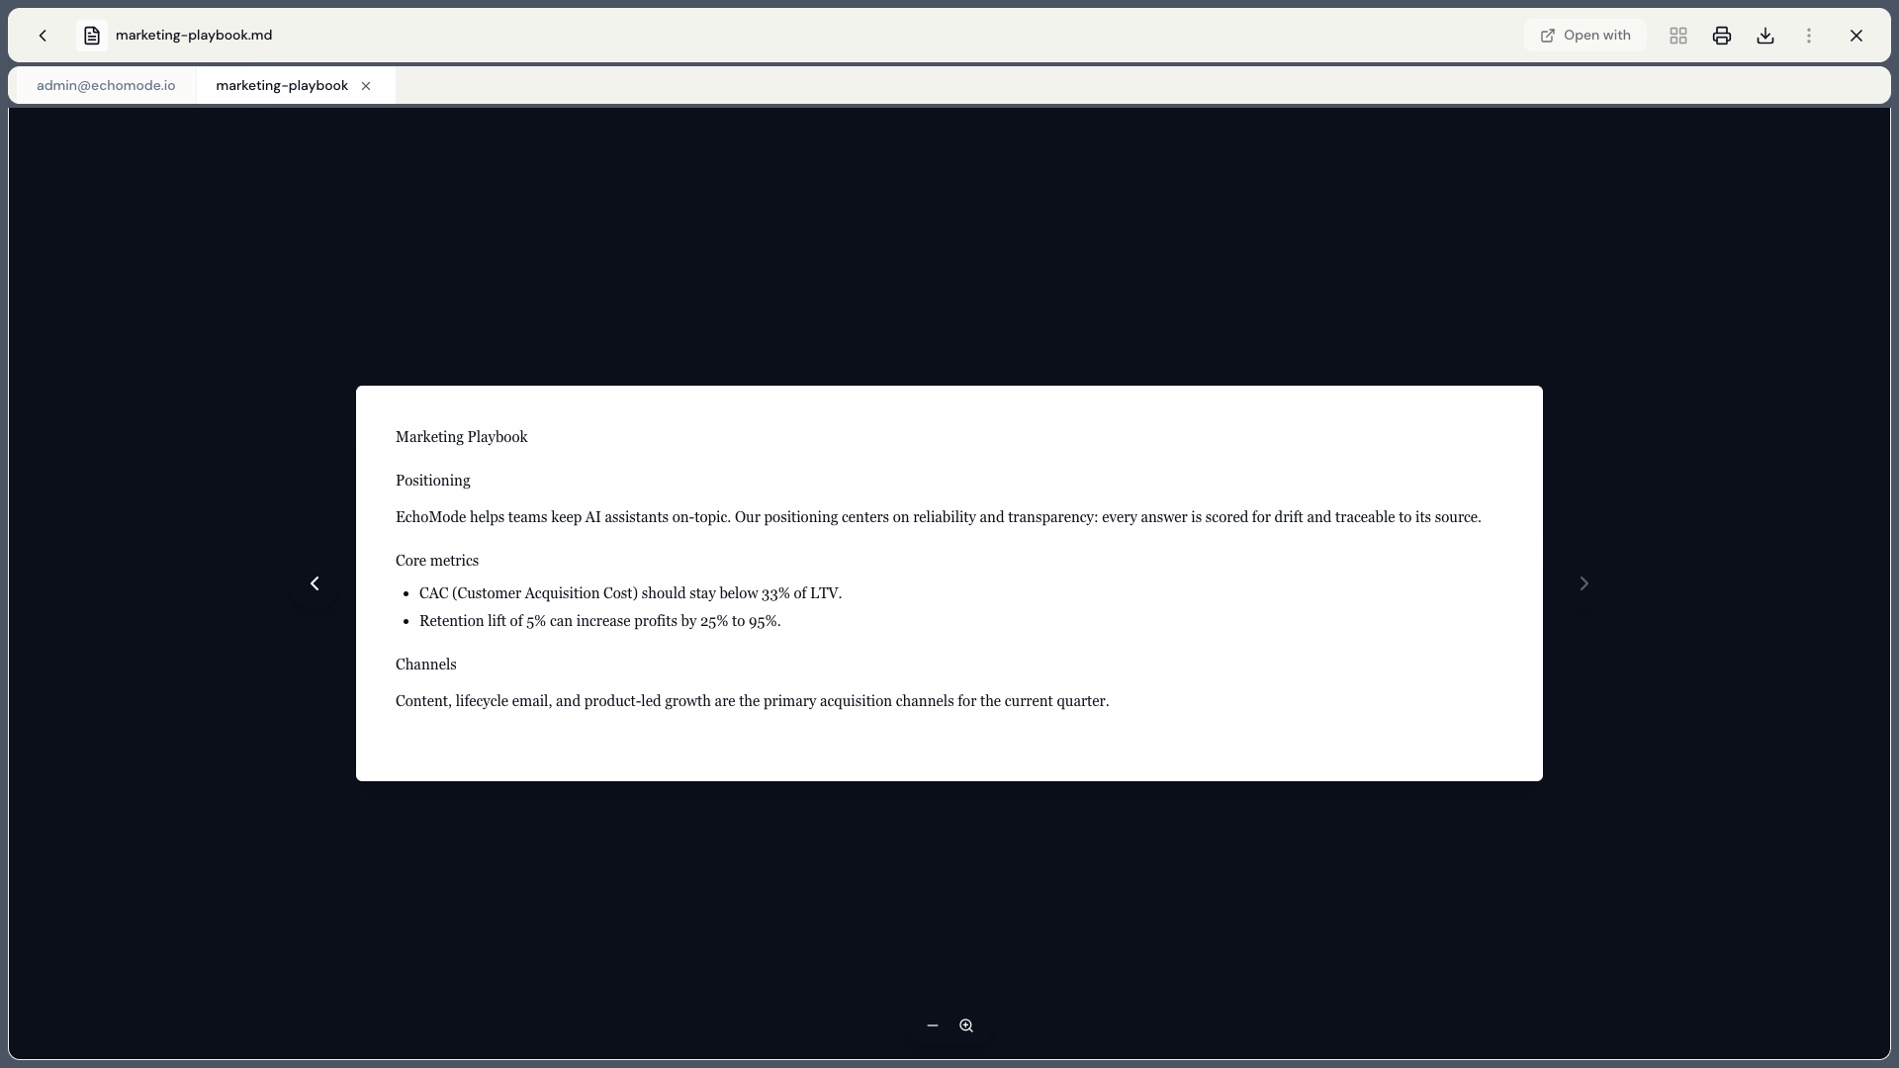Switch to grid view icon
1899x1068 pixels.
click(1678, 36)
